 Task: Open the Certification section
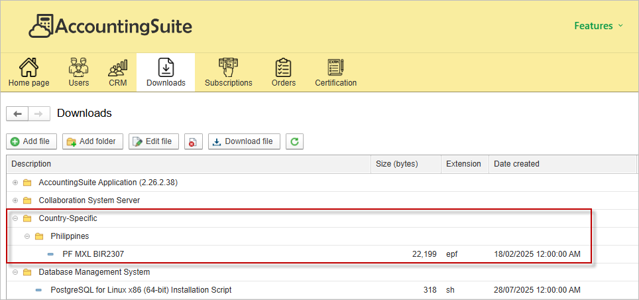(335, 72)
